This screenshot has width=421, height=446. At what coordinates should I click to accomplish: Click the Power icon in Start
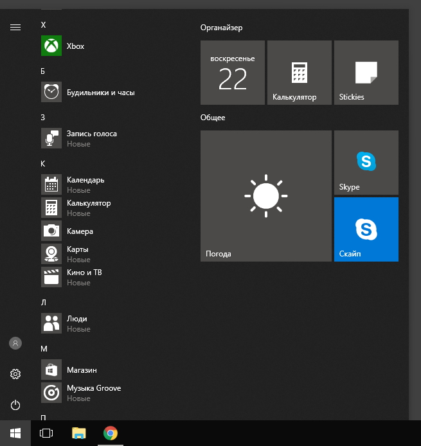coord(15,405)
